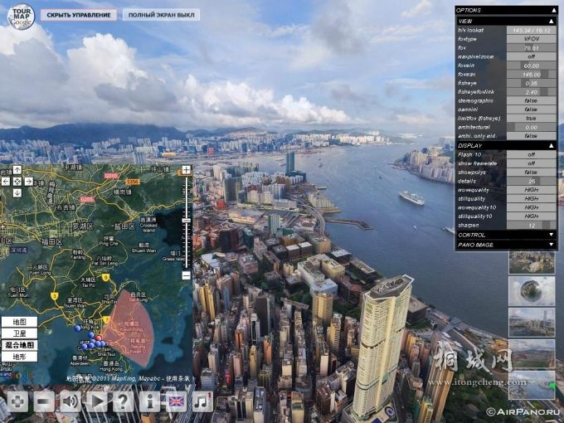The height and width of the screenshot is (423, 564).
Task: Toggle the show framerate off value
Action: 530,163
